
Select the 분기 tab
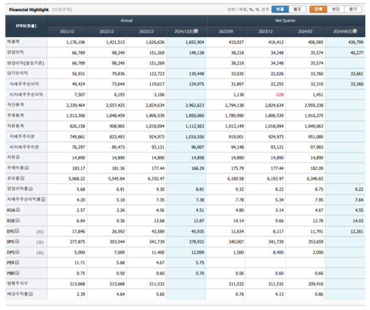click(353, 9)
